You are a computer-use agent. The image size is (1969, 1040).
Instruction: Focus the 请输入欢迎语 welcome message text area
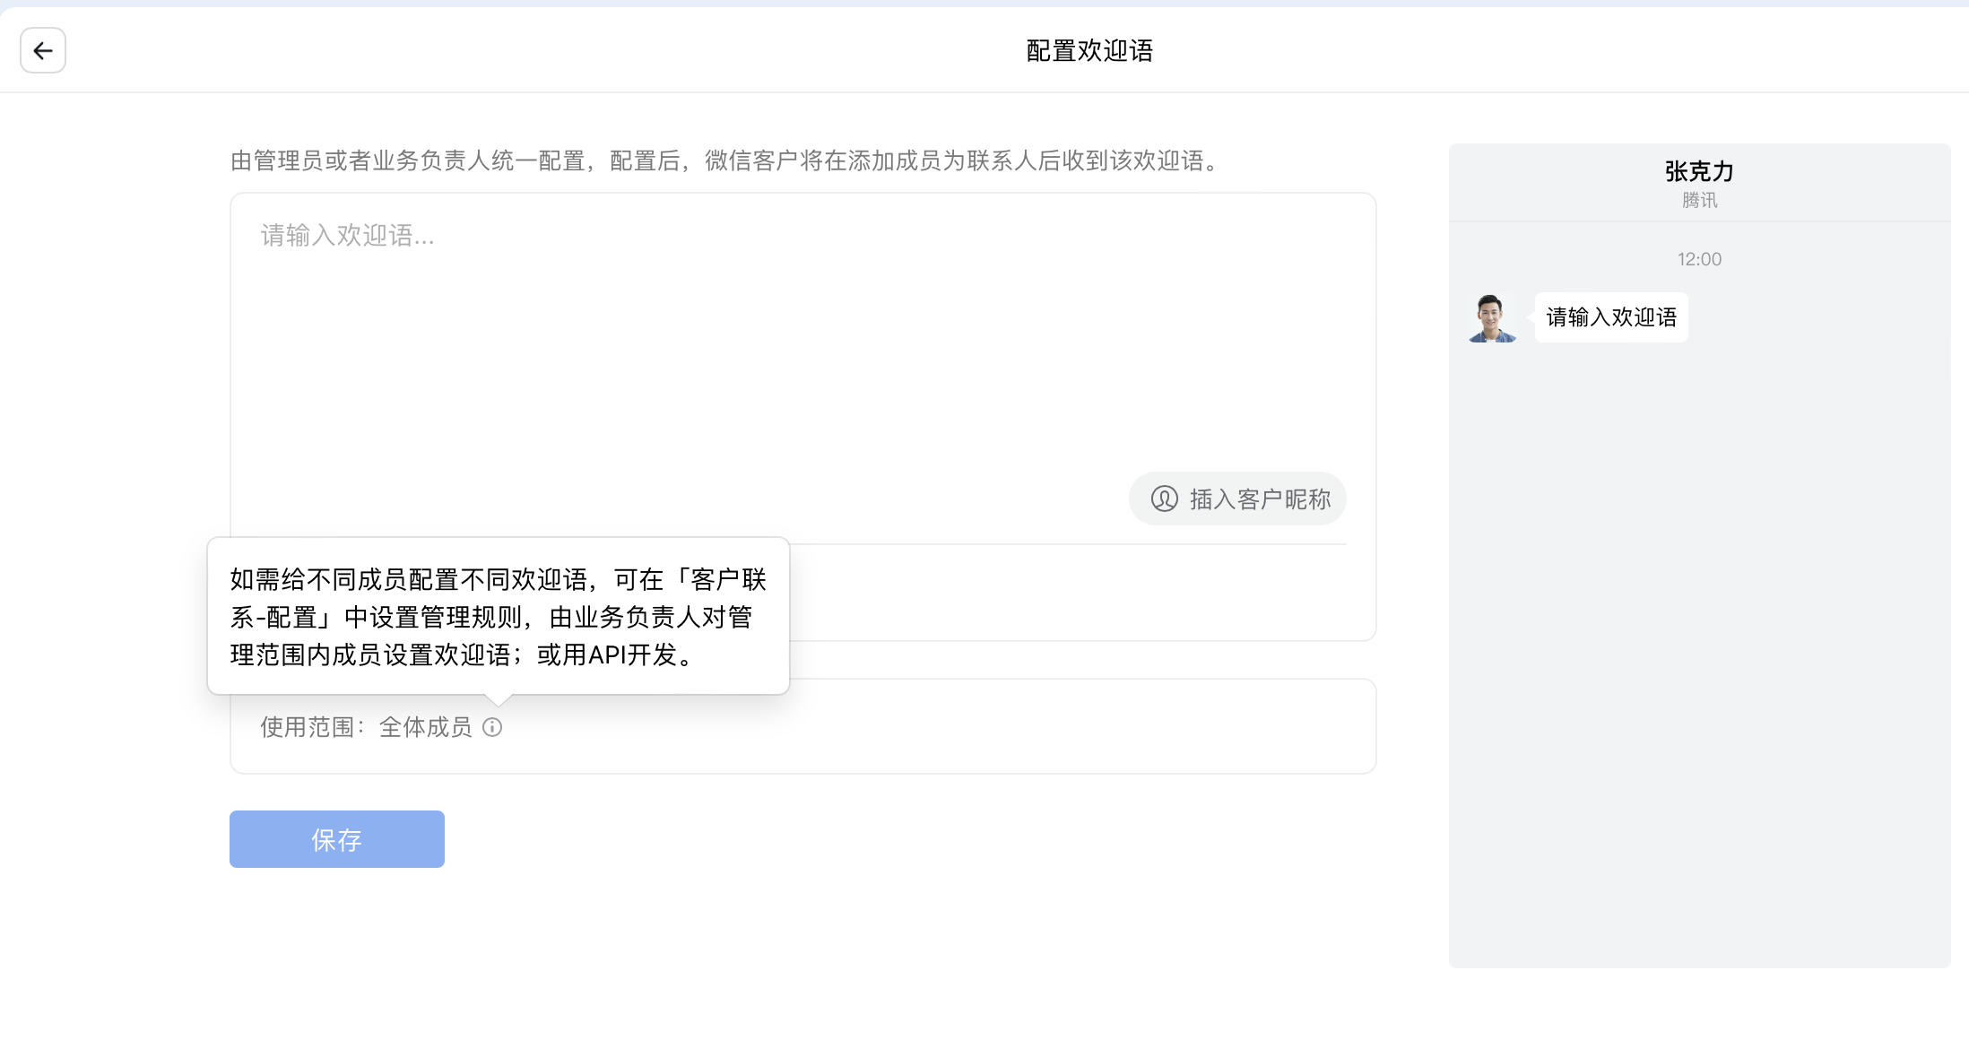coord(802,341)
